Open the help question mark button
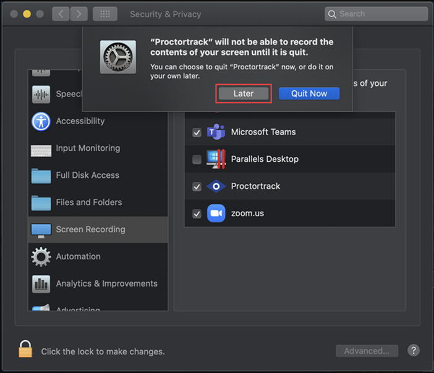The width and height of the screenshot is (434, 373). tap(414, 350)
